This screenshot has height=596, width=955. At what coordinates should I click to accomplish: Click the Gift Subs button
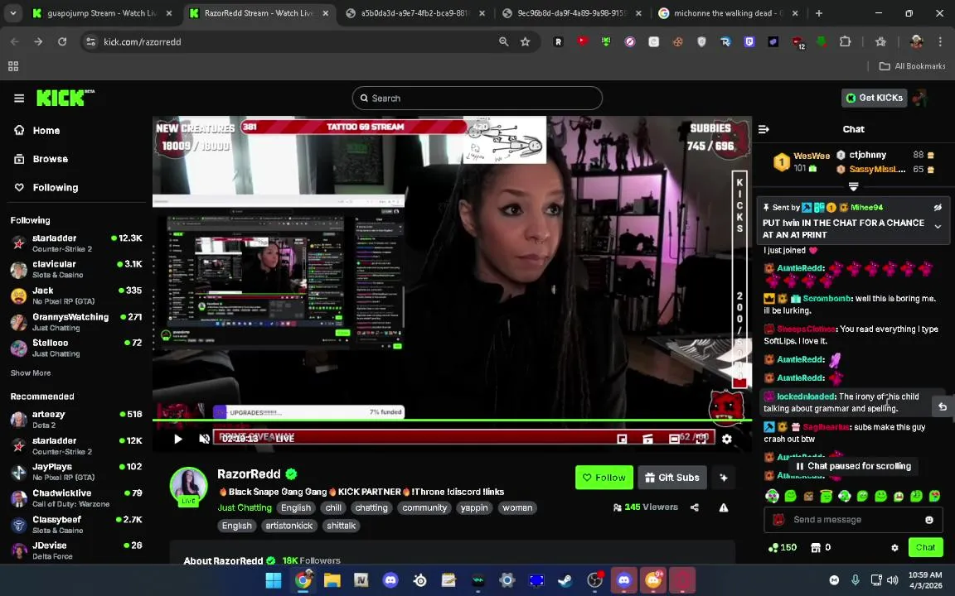[x=672, y=478]
